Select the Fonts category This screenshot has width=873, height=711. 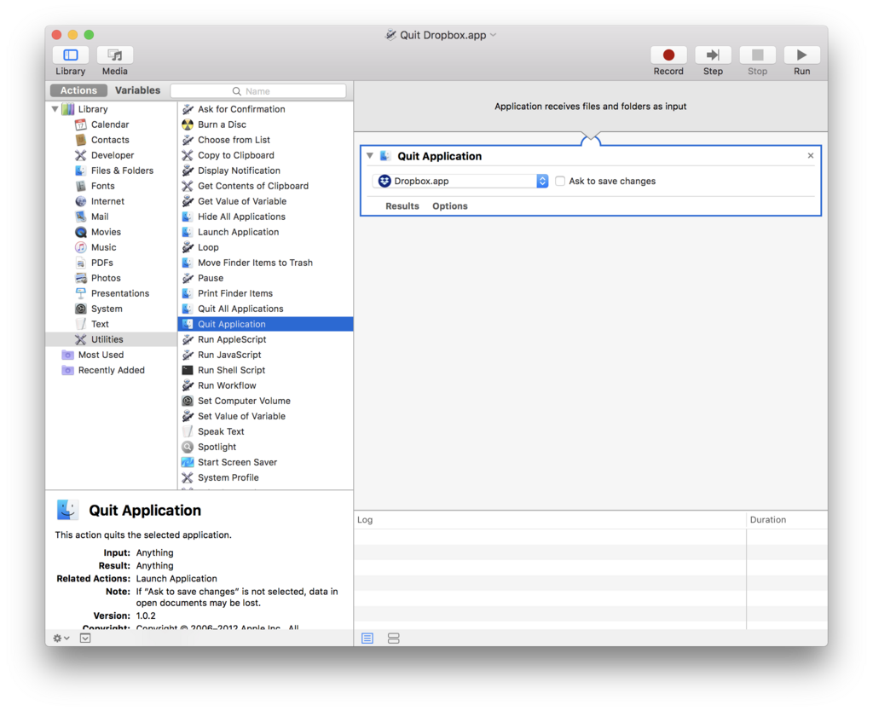[x=103, y=186]
